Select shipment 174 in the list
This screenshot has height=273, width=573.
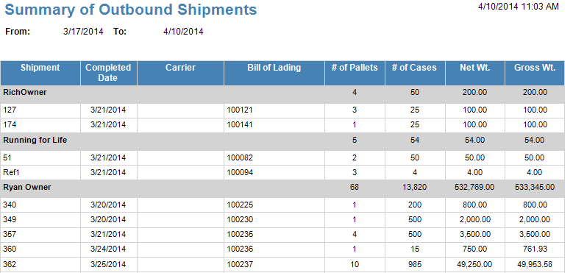[x=10, y=124]
